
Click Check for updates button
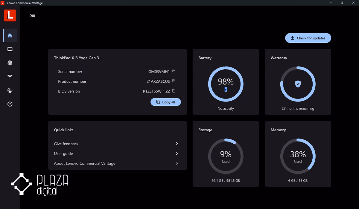(x=308, y=38)
